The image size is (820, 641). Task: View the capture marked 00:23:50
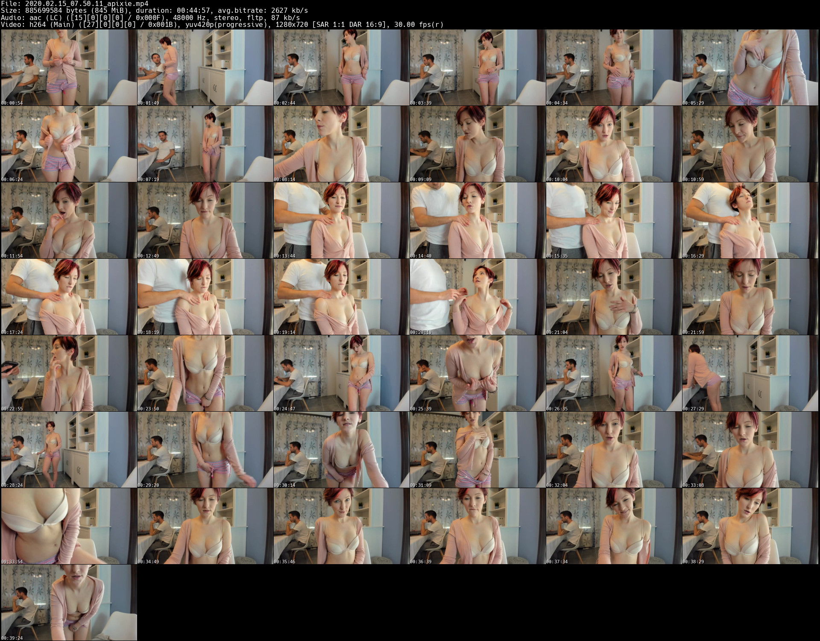(205, 373)
